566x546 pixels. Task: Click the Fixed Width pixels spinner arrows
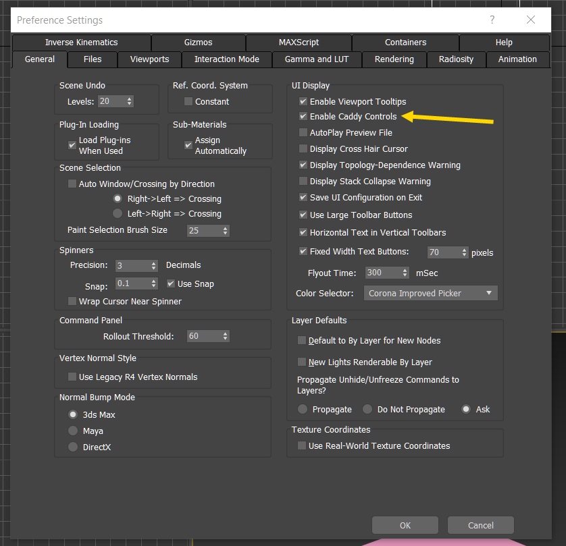[x=465, y=252]
